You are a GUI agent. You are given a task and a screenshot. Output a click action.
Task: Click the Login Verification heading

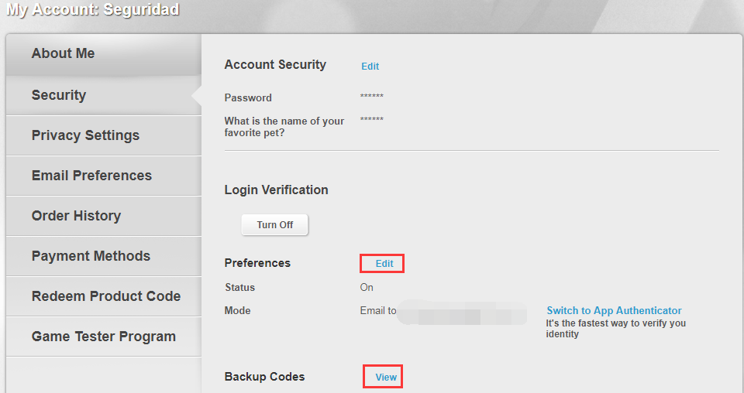[x=276, y=190]
